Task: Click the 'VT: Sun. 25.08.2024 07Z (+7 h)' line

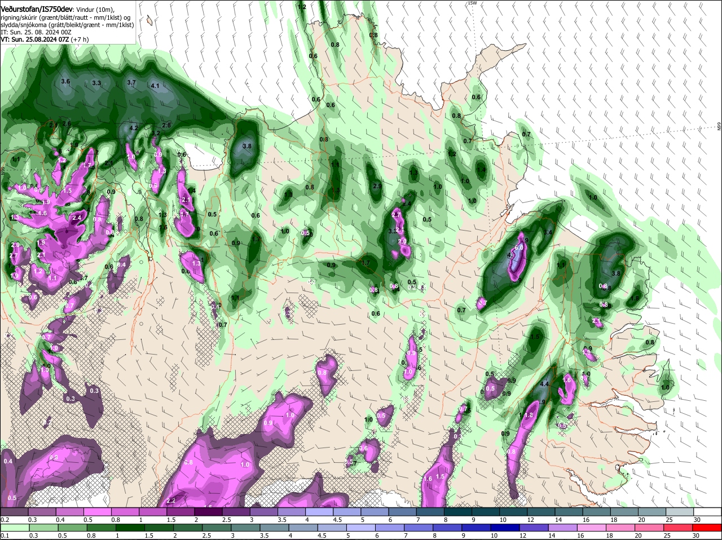Action: [x=45, y=39]
